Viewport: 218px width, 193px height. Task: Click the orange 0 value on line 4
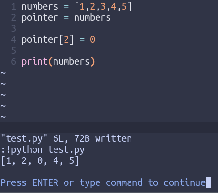(x=92, y=40)
